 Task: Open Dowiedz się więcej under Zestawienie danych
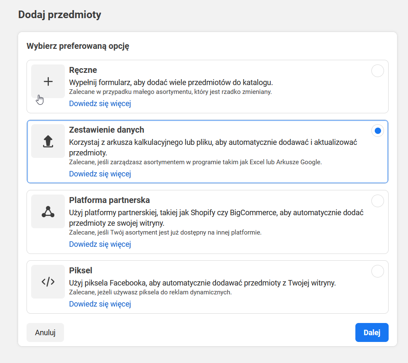point(100,173)
